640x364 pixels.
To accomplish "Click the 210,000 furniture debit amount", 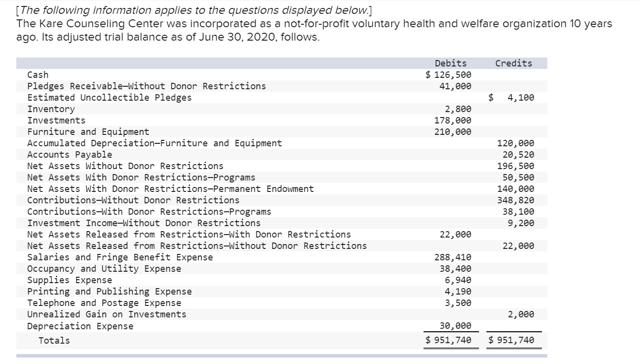I will click(453, 132).
